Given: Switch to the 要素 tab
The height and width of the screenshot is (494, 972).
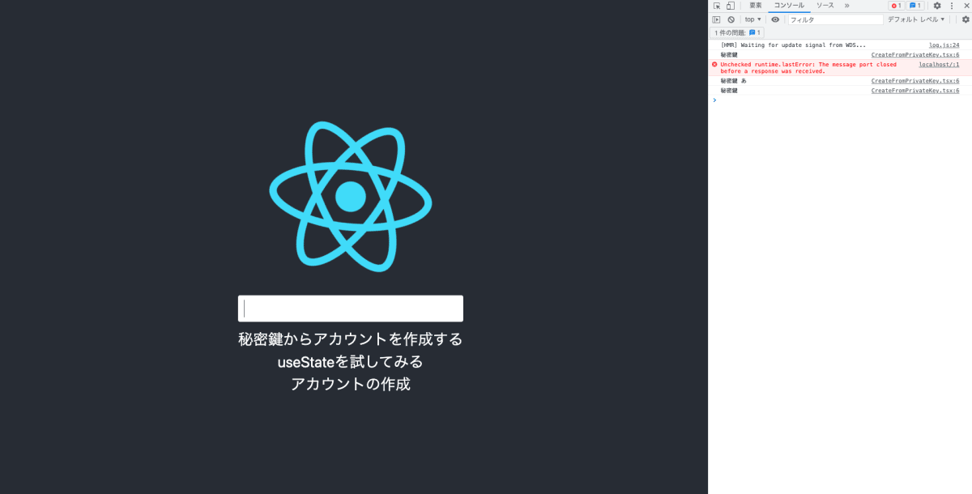Looking at the screenshot, I should click(755, 6).
